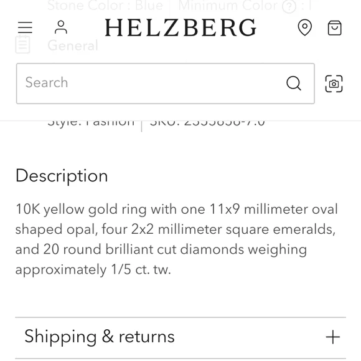This screenshot has width=361, height=361.
Task: Open the shopping bag cart
Action: tap(334, 27)
